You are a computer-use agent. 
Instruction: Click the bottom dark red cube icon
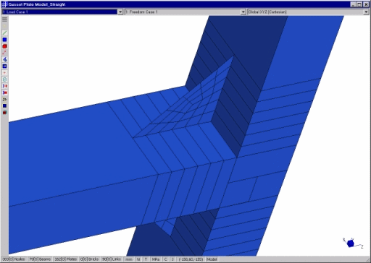(4, 113)
